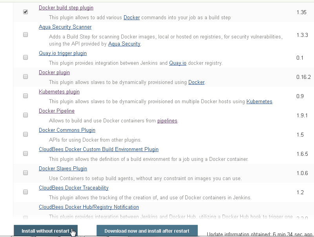Click version 1.0.6 of Docker Slaves Plugin
The height and width of the screenshot is (237, 314).
pyautogui.click(x=302, y=173)
